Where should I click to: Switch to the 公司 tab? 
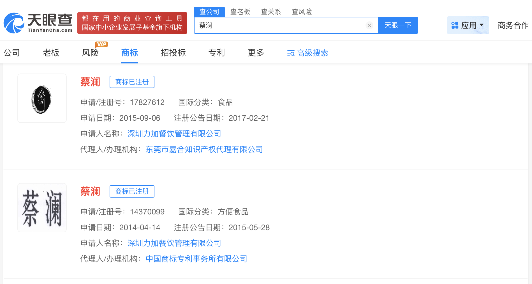coord(12,52)
